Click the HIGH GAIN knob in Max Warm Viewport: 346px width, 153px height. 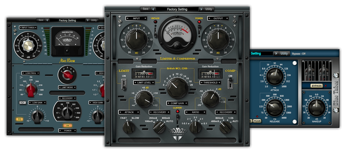[x=97, y=116]
